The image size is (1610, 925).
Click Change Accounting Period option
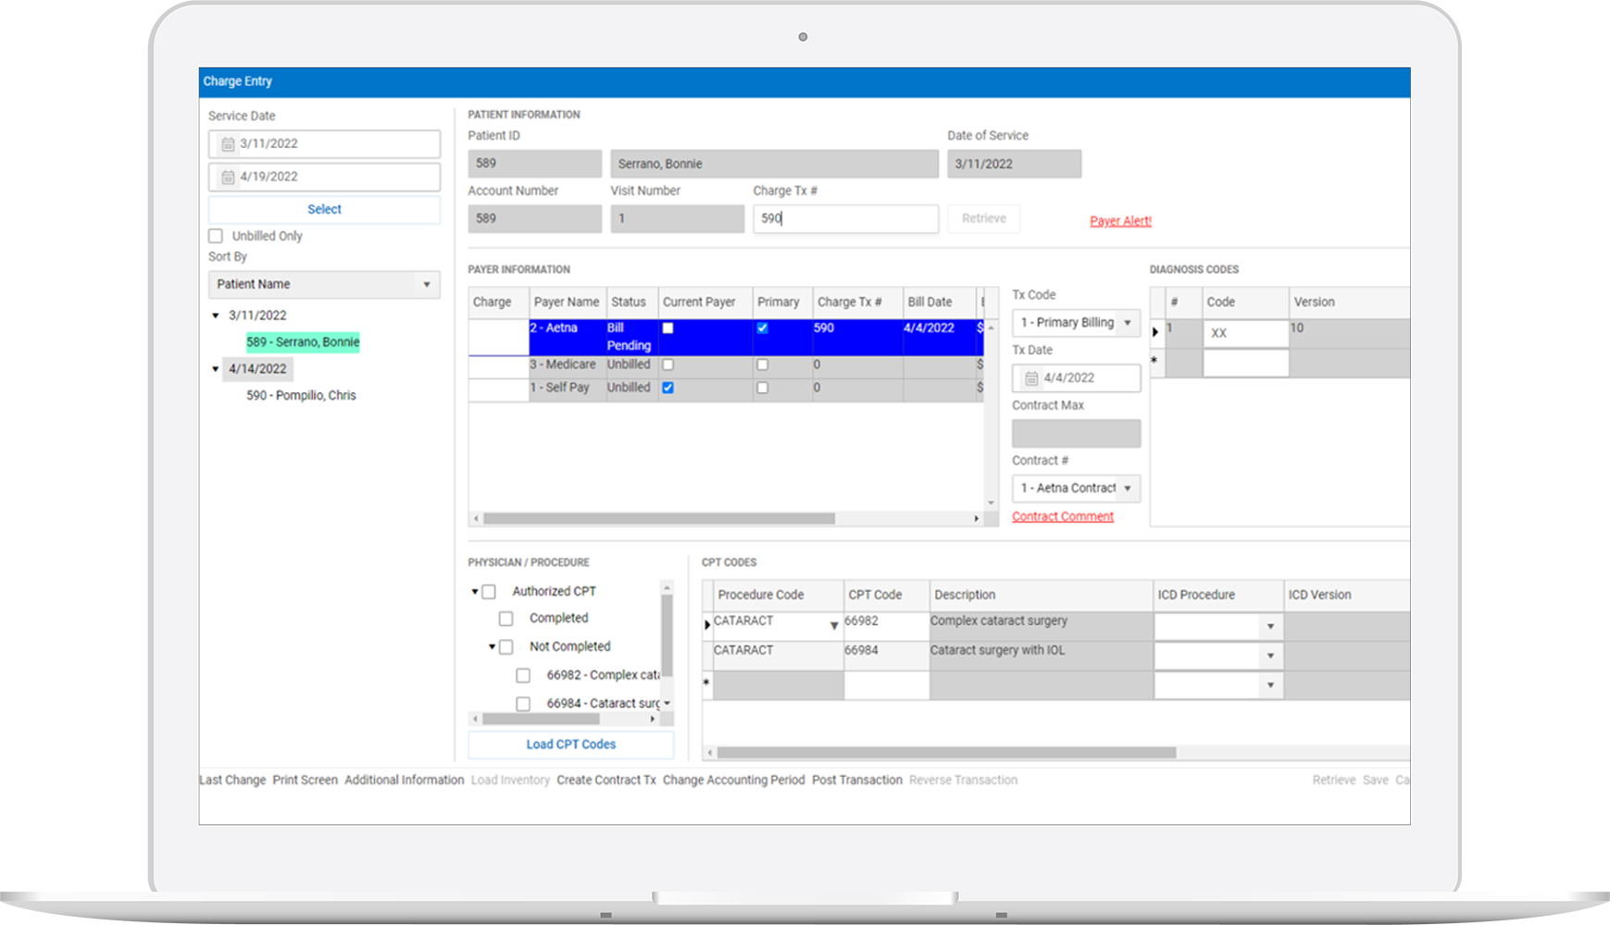(x=733, y=781)
